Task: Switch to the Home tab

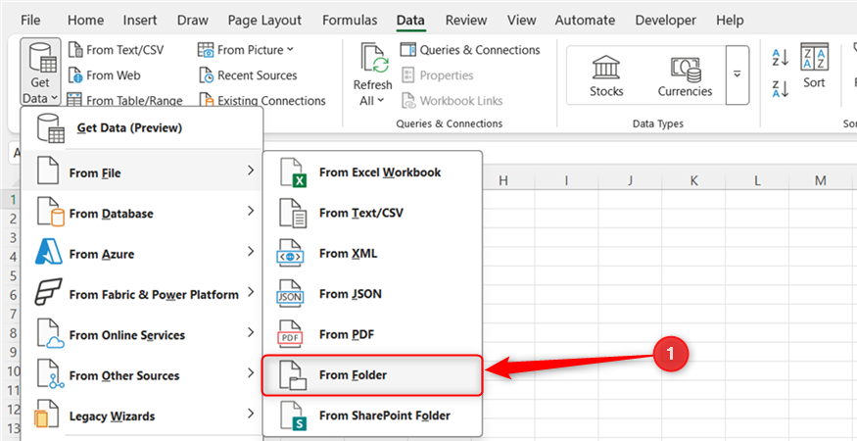Action: tap(85, 21)
